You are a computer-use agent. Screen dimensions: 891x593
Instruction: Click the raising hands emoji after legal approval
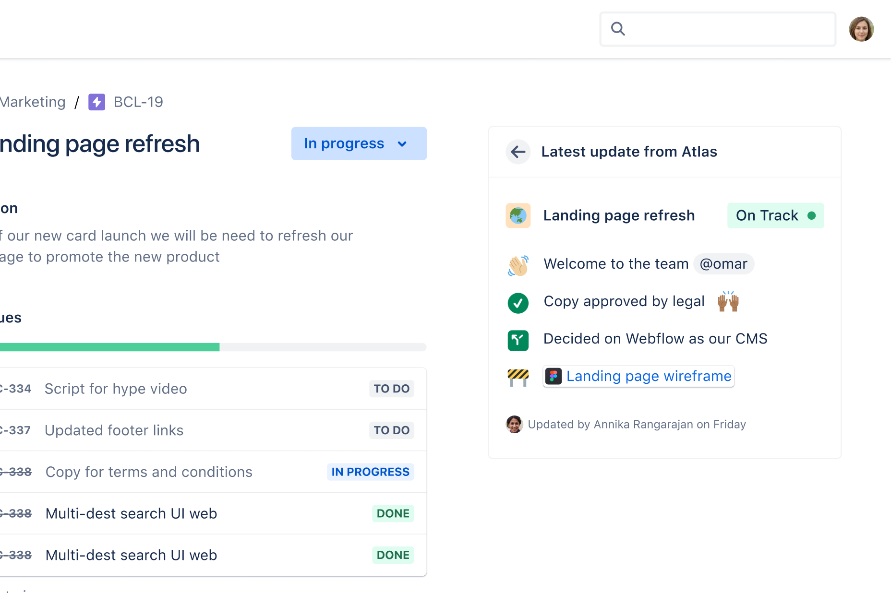[728, 301]
